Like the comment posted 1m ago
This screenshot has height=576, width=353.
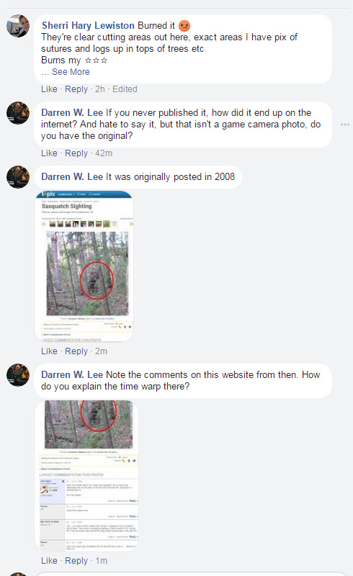pyautogui.click(x=49, y=561)
